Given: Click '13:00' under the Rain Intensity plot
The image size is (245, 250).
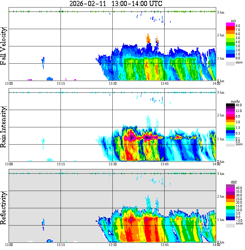Looking at the screenshot, I should tap(9, 164).
